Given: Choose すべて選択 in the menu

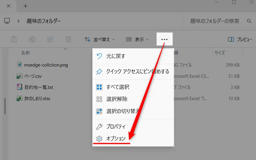Looking at the screenshot, I should (x=118, y=87).
